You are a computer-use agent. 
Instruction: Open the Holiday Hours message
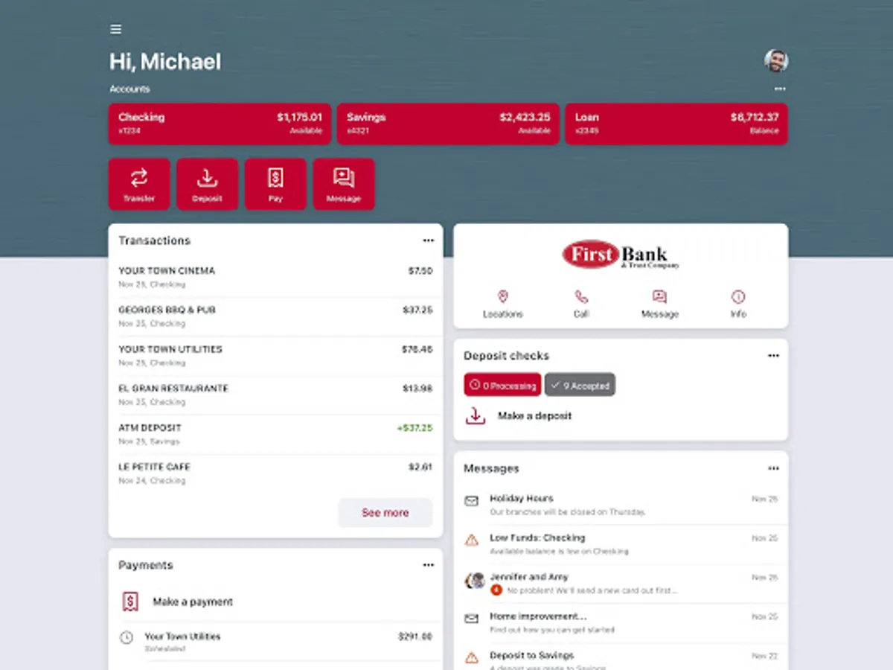(621, 505)
